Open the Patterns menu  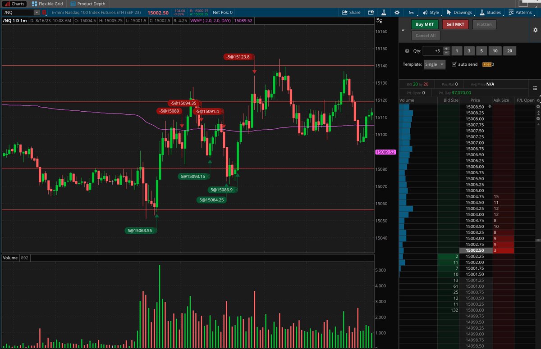pos(520,13)
